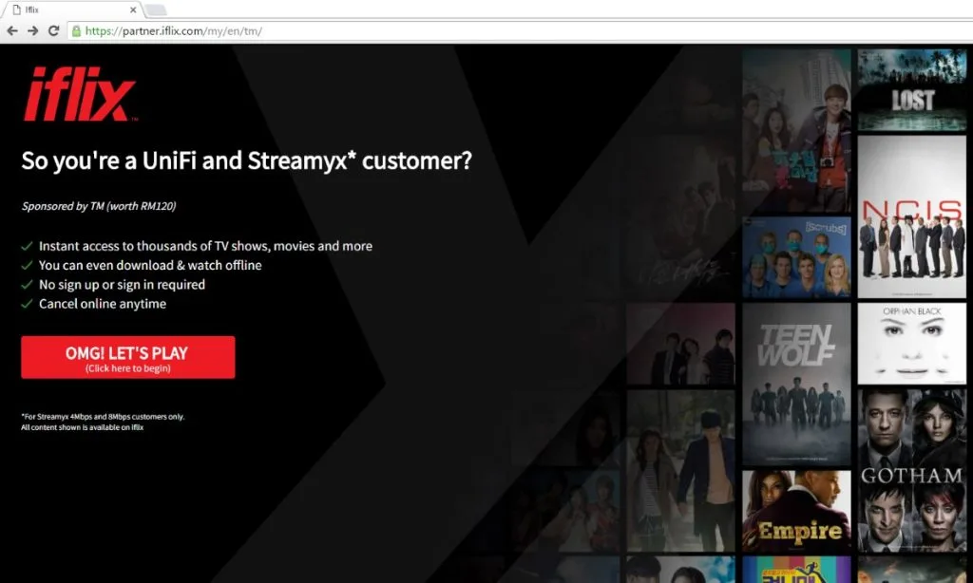Image resolution: width=973 pixels, height=583 pixels.
Task: Click the browser forward arrow
Action: (x=33, y=30)
